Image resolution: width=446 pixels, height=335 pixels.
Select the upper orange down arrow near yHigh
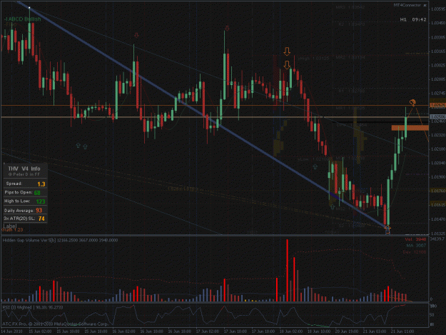pyautogui.click(x=287, y=51)
